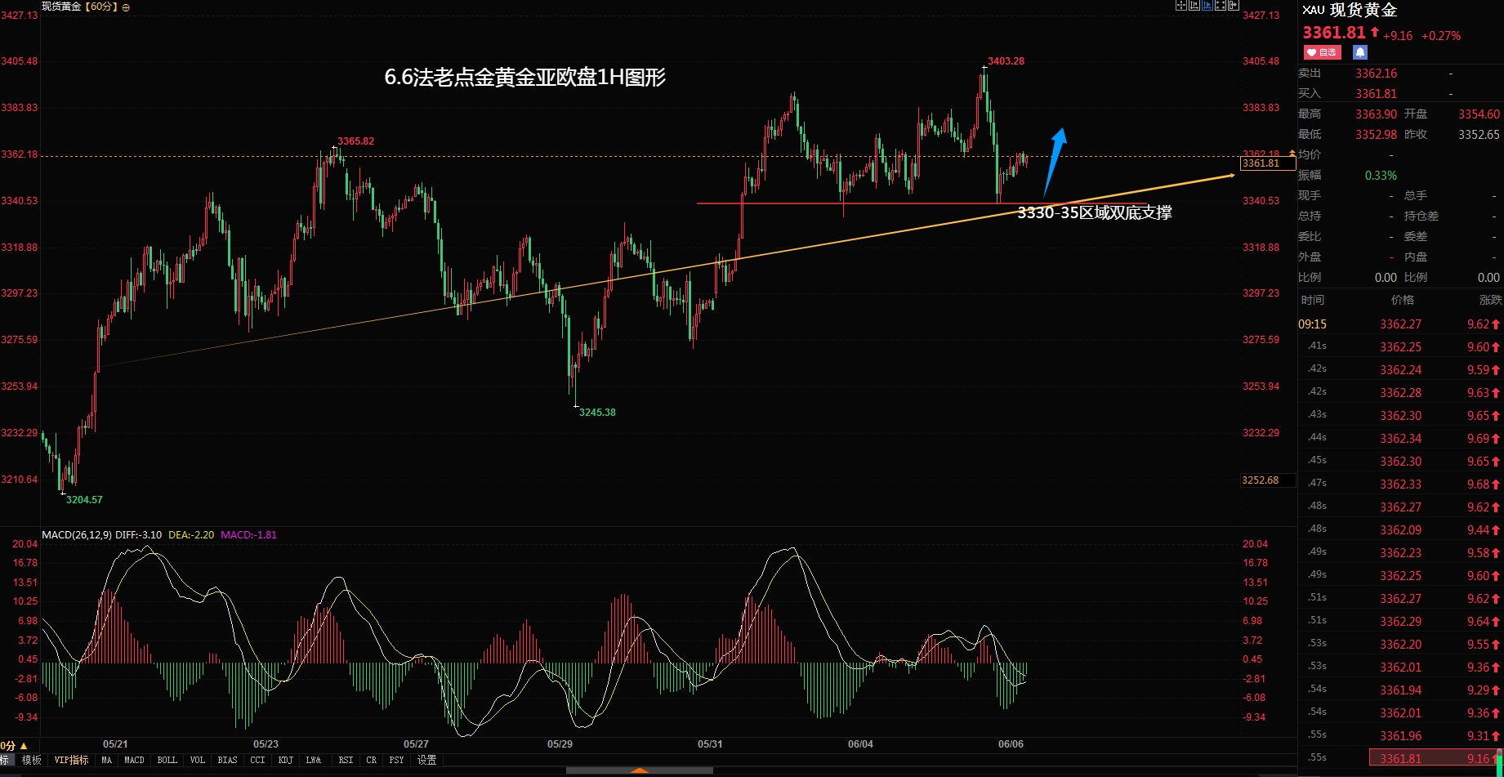Click the chart title 现货黄金【60分】
Image resolution: width=1504 pixels, height=777 pixels.
point(80,7)
